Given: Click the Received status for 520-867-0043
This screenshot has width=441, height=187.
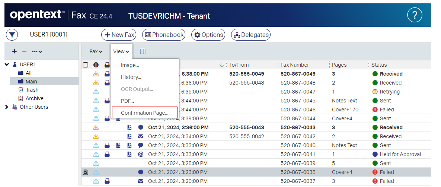Looking at the screenshot, I should coord(391,127).
